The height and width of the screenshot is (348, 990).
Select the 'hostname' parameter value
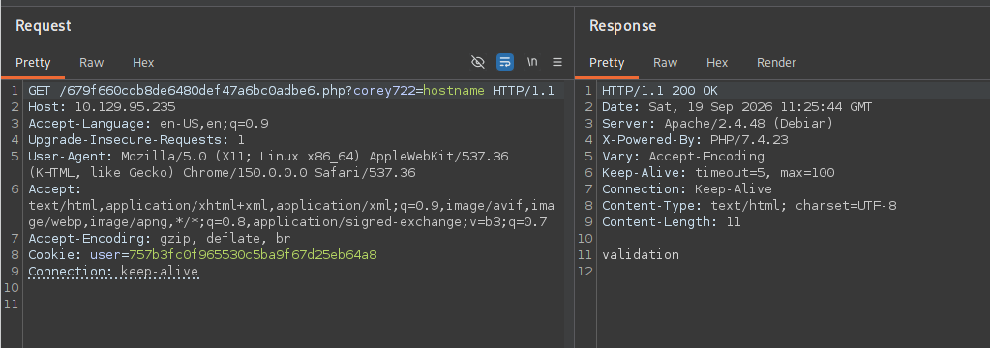point(454,91)
